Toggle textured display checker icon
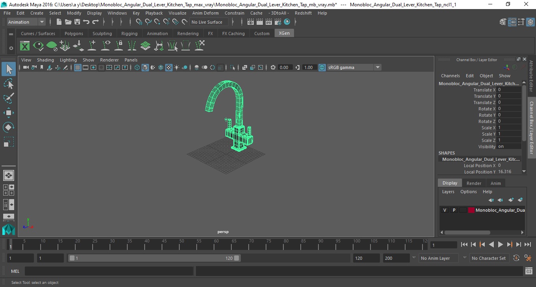536x287 pixels. click(169, 67)
